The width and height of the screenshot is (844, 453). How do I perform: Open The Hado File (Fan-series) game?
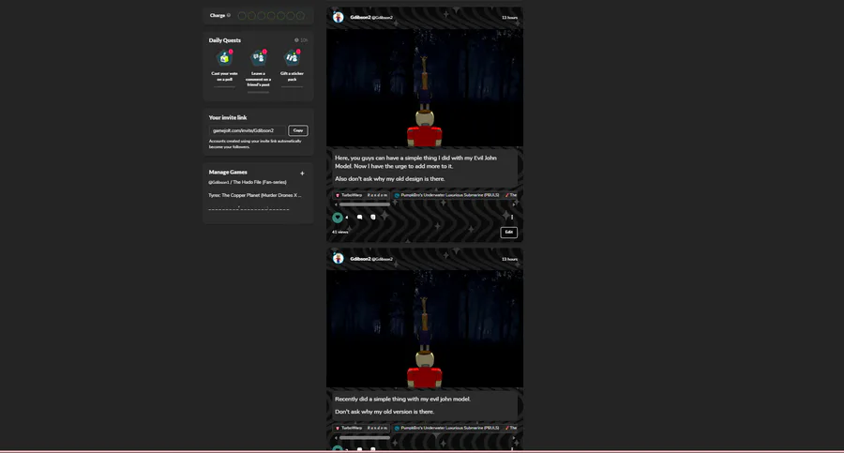pos(248,182)
